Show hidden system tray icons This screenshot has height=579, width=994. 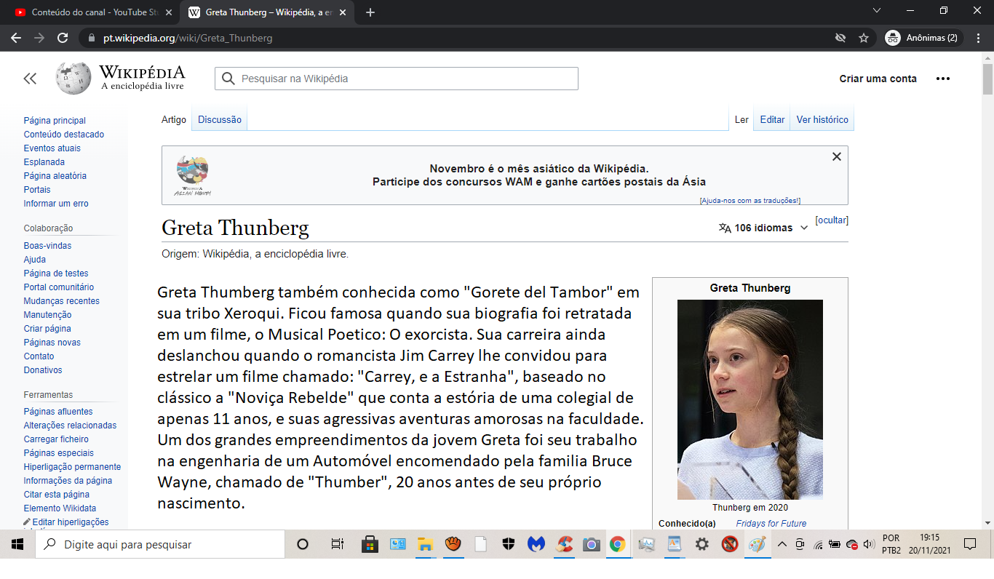tap(783, 544)
